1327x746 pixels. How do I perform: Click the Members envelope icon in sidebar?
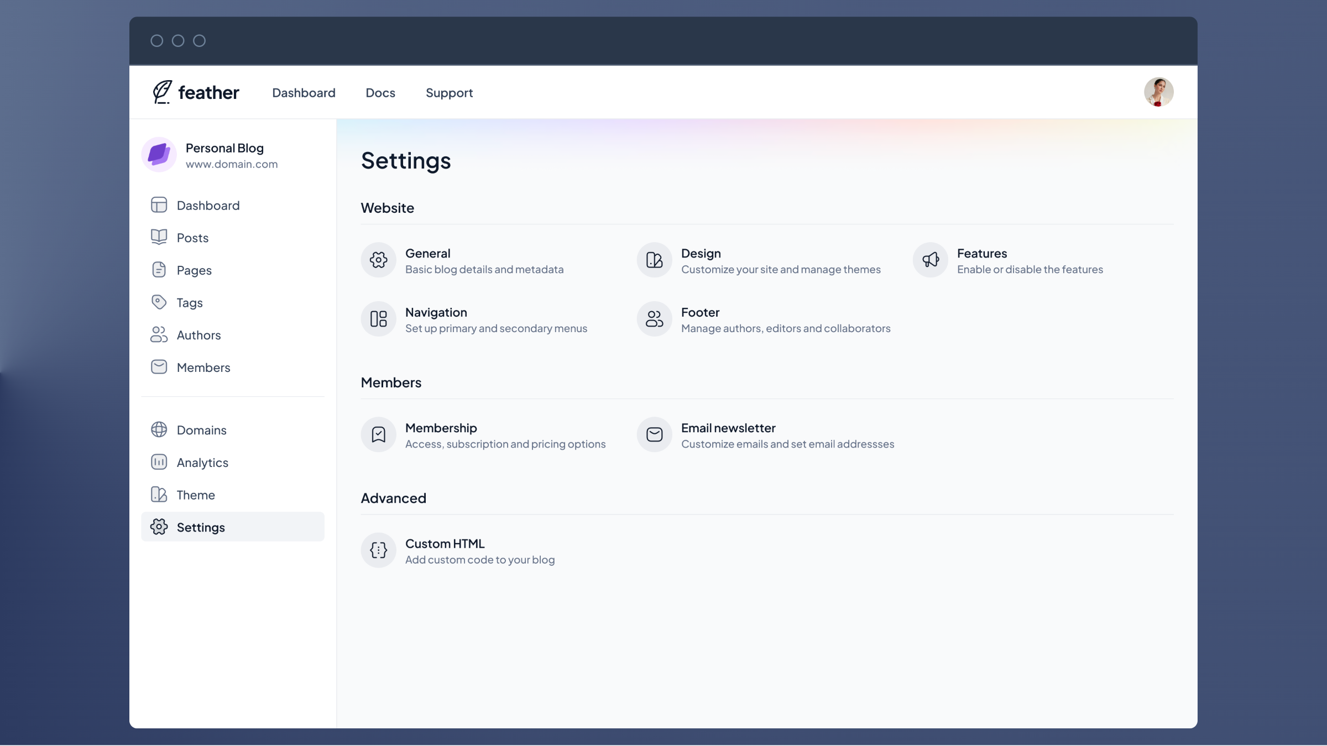coord(159,367)
